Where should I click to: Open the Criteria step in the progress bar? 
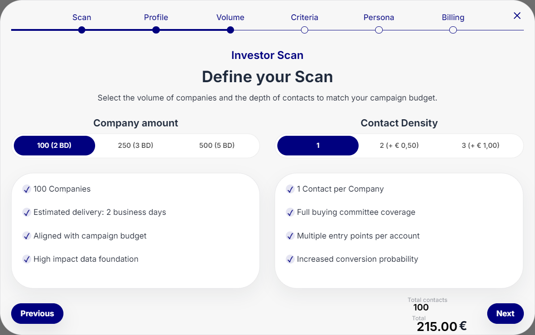coord(305,30)
